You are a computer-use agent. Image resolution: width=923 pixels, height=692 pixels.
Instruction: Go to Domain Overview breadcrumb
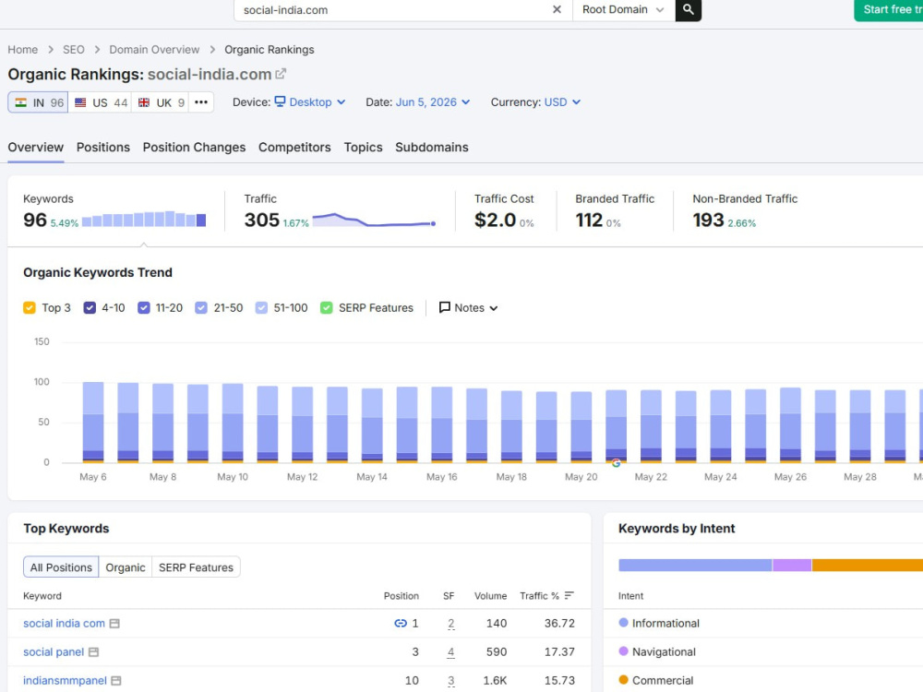tap(154, 50)
